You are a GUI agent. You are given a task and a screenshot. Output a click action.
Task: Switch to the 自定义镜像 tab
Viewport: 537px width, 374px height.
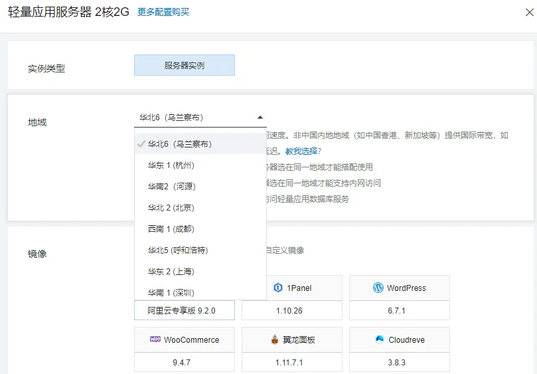coord(285,250)
